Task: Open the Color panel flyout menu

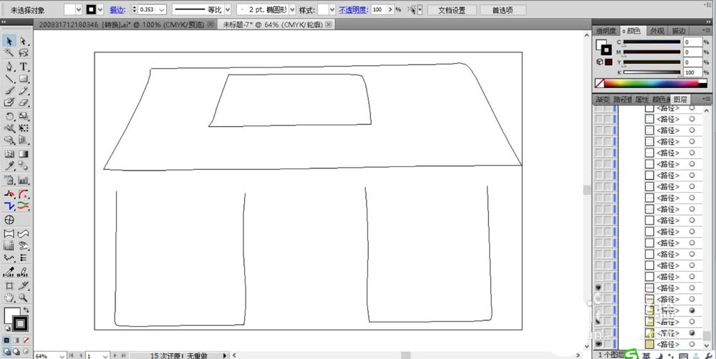Action: (x=707, y=31)
